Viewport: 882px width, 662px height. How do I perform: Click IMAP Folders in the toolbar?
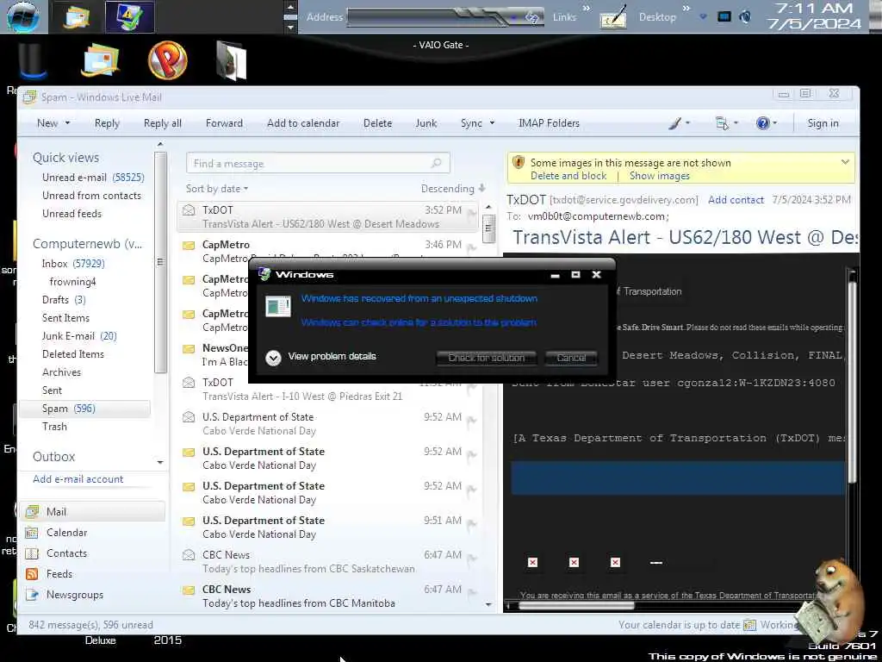click(x=549, y=123)
